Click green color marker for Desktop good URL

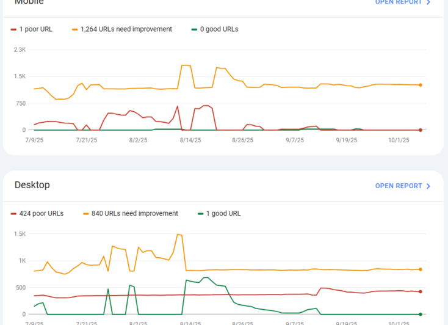click(201, 213)
